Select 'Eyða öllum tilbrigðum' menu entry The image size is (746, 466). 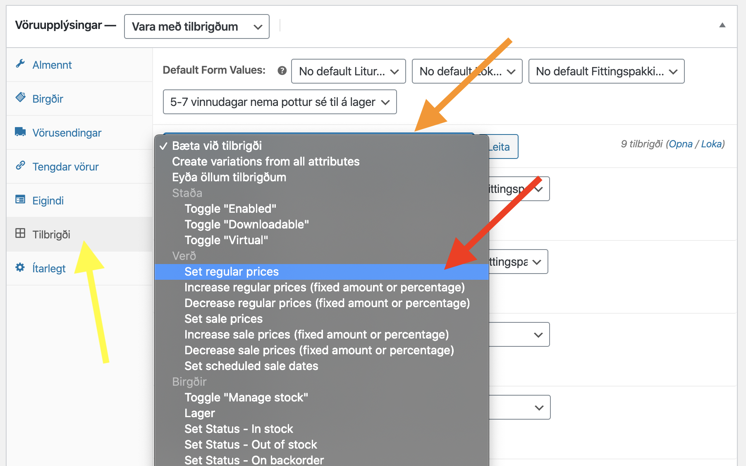click(229, 178)
